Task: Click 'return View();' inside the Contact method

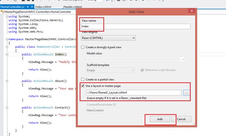Action: [40, 123]
